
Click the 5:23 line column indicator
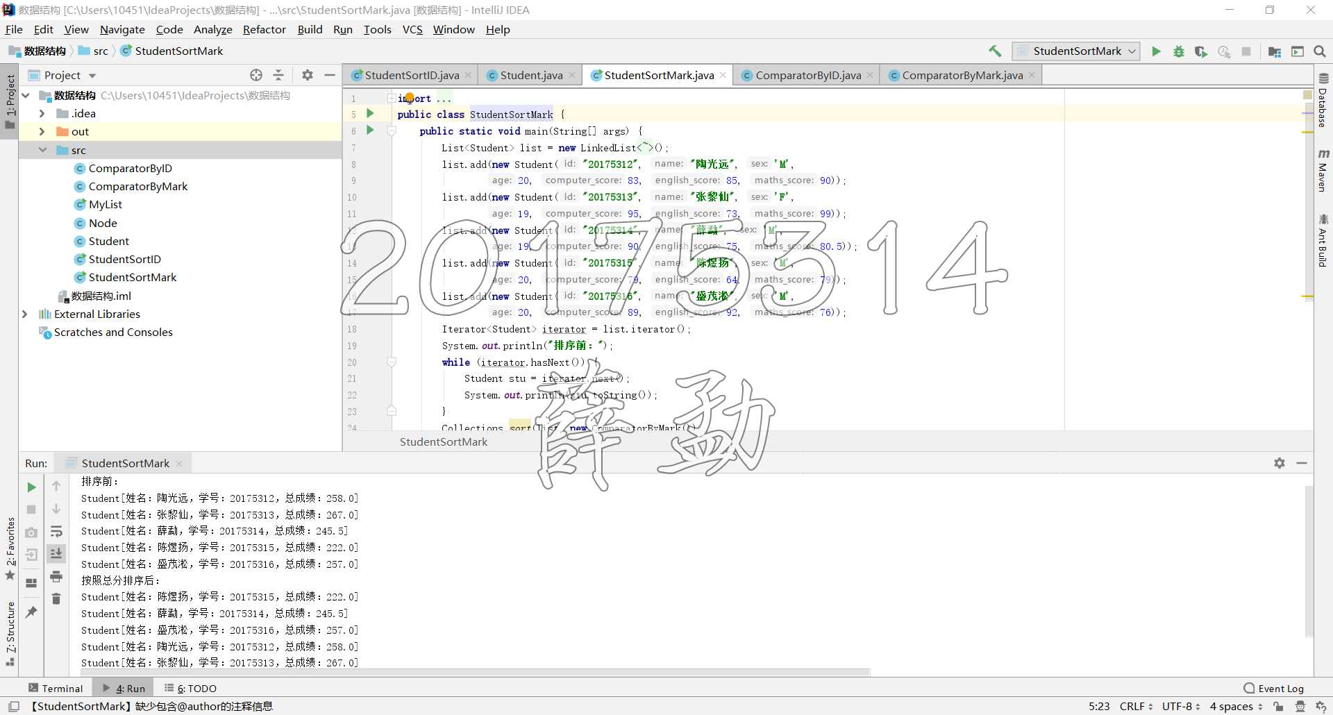pyautogui.click(x=1098, y=707)
